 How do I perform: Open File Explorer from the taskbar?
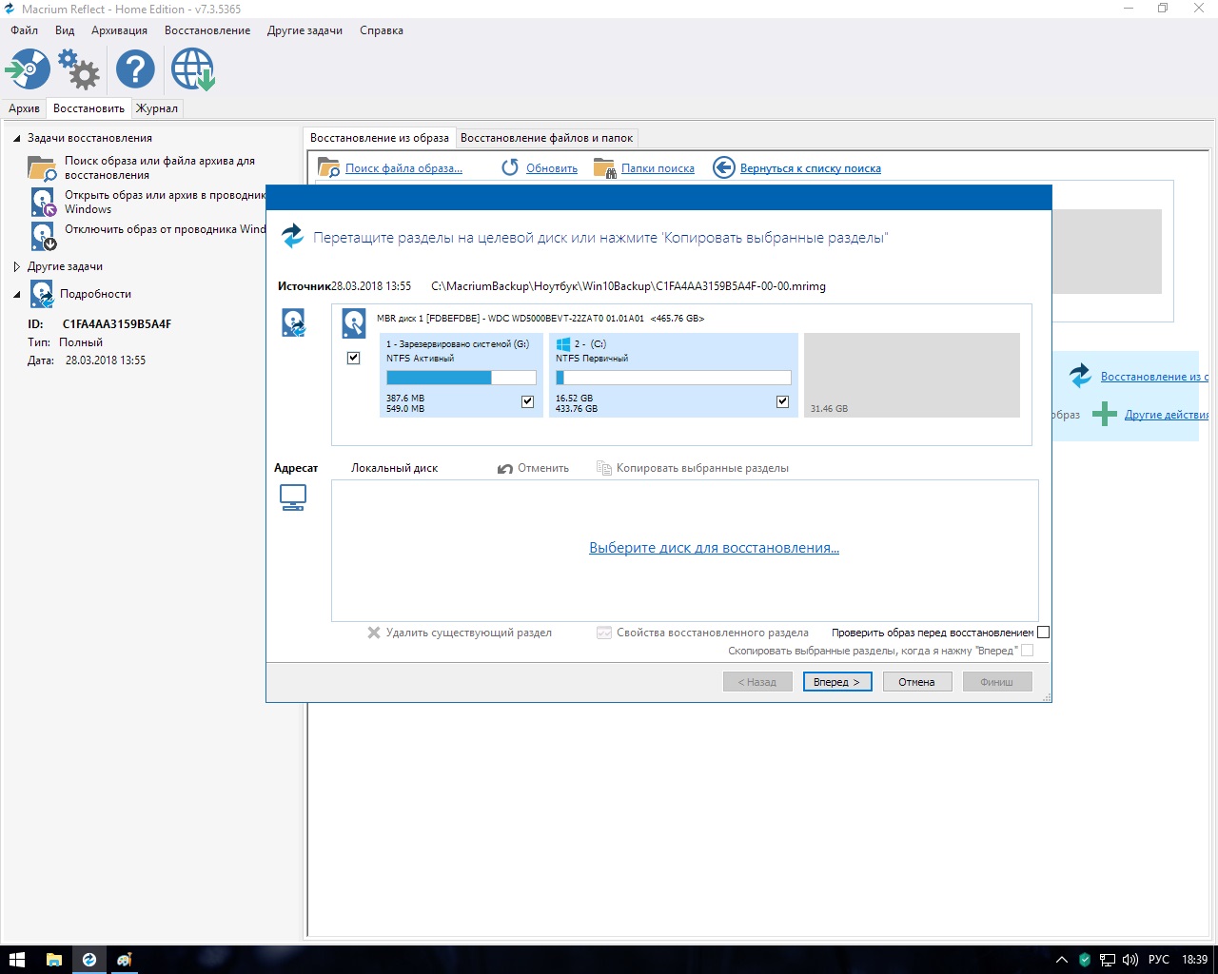point(53,960)
